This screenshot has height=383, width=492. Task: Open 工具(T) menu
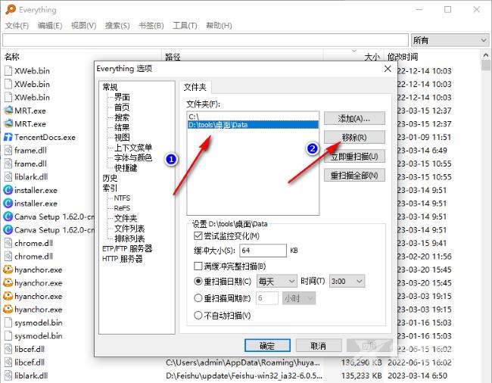(x=185, y=26)
